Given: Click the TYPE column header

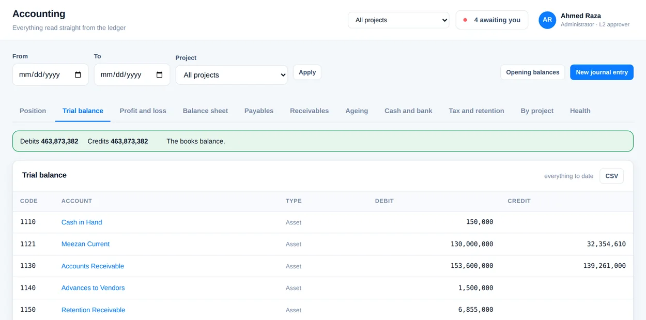Looking at the screenshot, I should pyautogui.click(x=294, y=201).
